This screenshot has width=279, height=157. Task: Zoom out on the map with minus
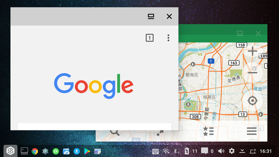point(252,73)
